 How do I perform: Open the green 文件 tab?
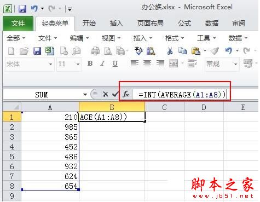[x=18, y=24]
